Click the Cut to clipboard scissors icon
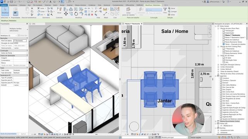 [x=32, y=8]
